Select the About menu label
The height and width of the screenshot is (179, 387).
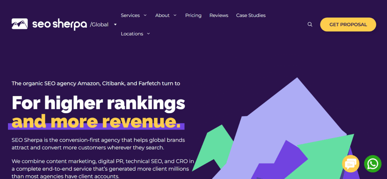tap(163, 15)
